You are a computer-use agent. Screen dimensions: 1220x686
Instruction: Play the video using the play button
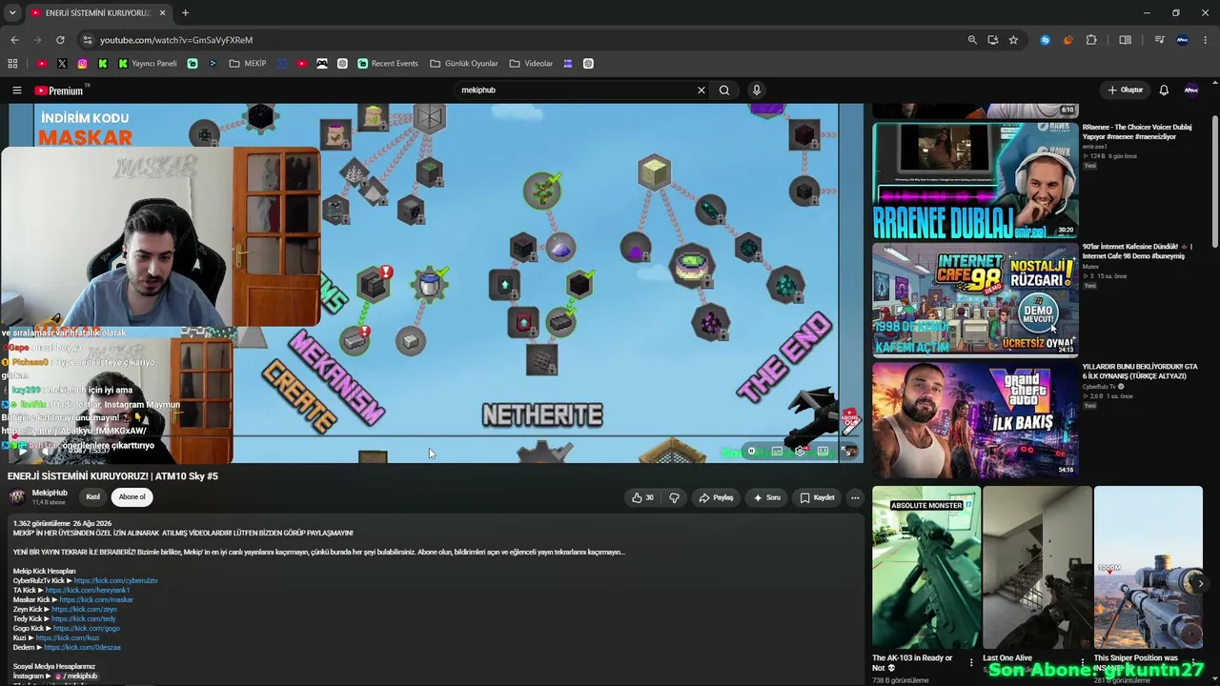[x=21, y=452]
